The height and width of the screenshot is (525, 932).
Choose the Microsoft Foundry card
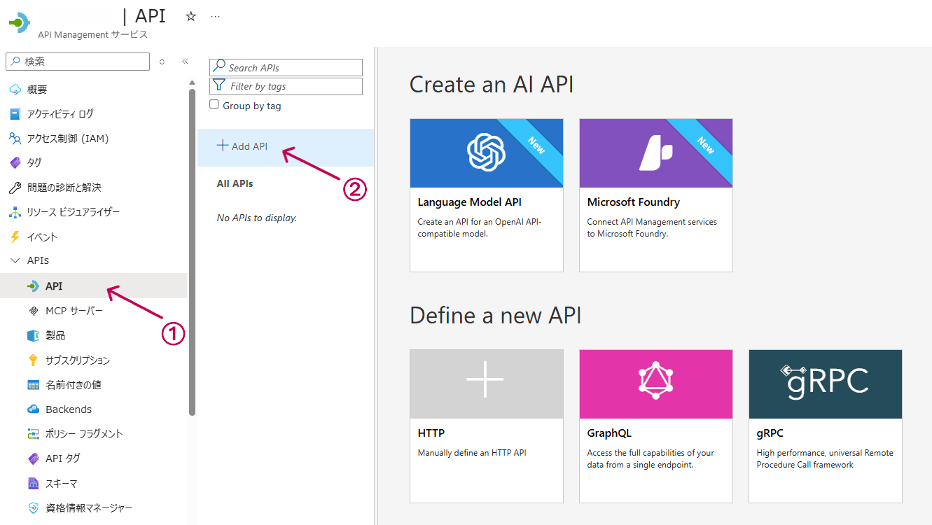point(656,195)
